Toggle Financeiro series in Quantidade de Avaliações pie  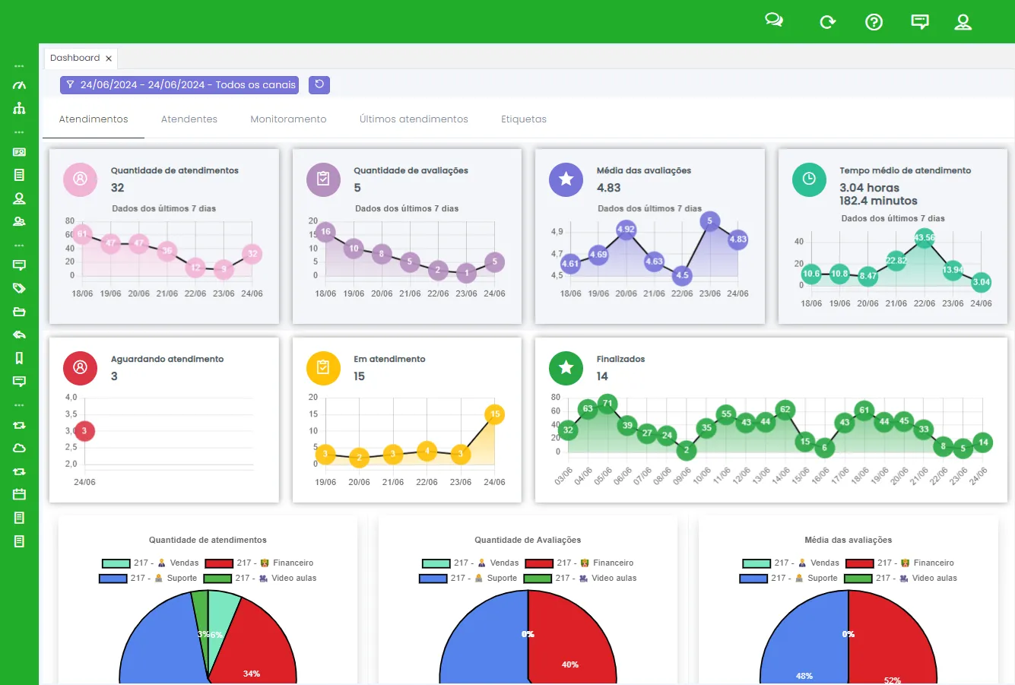coord(579,563)
